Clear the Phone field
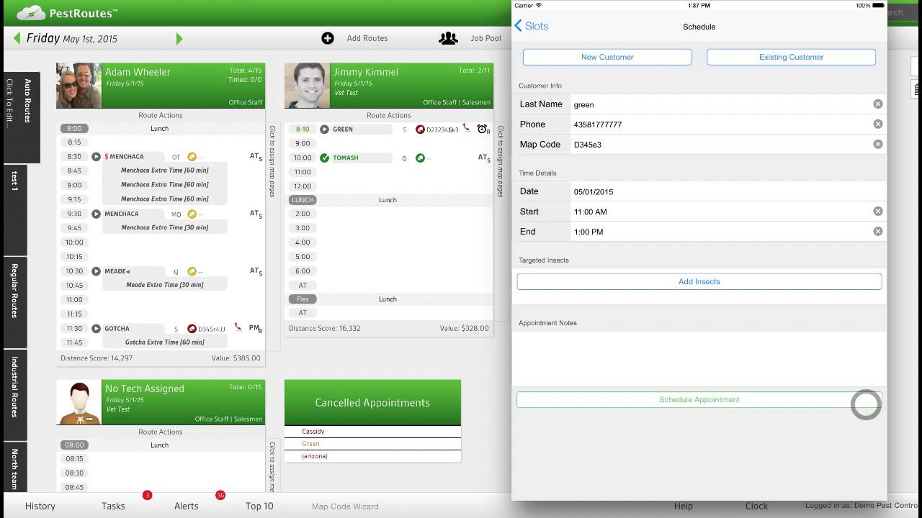Screen dimensions: 922x518 coord(878,124)
